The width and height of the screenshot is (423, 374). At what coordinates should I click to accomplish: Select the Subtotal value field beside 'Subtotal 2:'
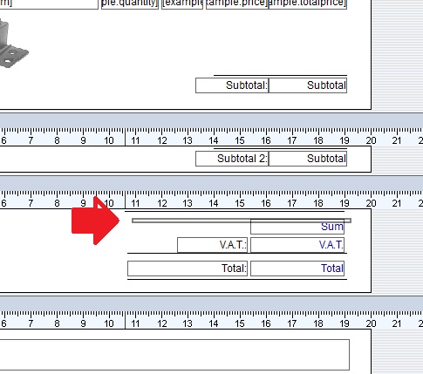(x=308, y=159)
